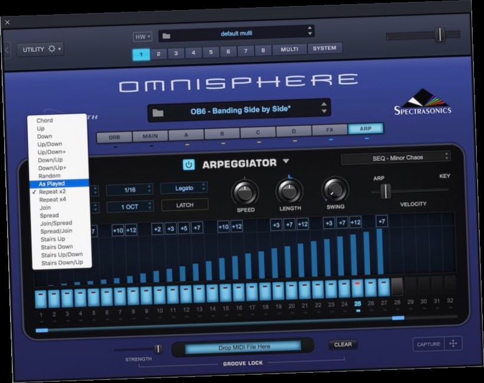Switch to layer A tab
The width and height of the screenshot is (484, 383).
186,135
